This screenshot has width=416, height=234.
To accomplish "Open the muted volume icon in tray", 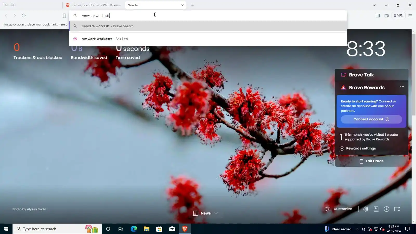I will click(x=382, y=229).
